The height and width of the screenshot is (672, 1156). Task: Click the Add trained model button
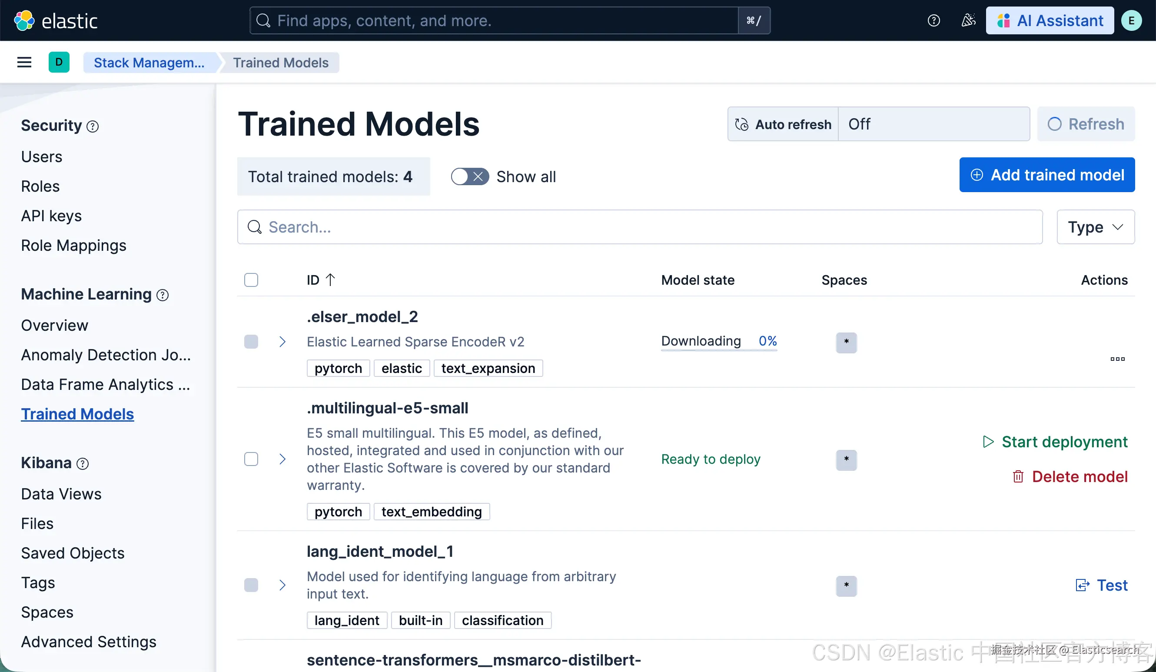pyautogui.click(x=1047, y=175)
